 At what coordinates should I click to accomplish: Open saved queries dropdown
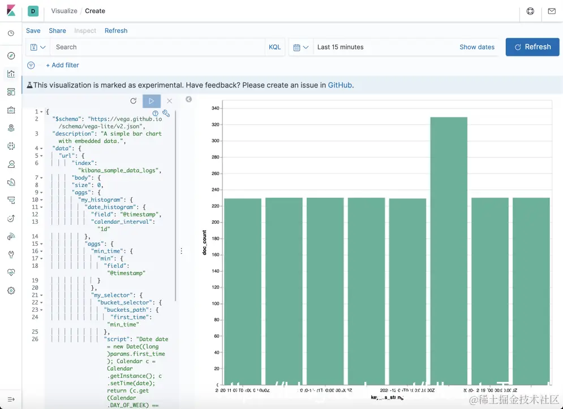(x=38, y=47)
